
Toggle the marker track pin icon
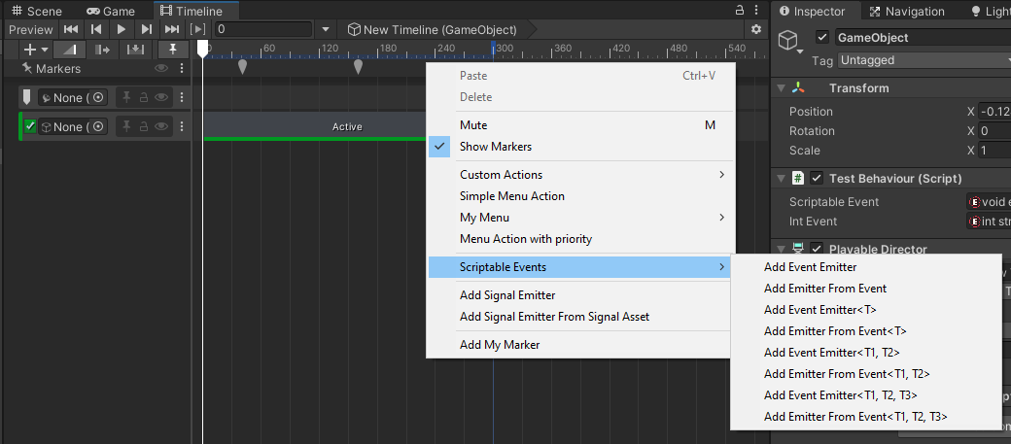pyautogui.click(x=172, y=50)
